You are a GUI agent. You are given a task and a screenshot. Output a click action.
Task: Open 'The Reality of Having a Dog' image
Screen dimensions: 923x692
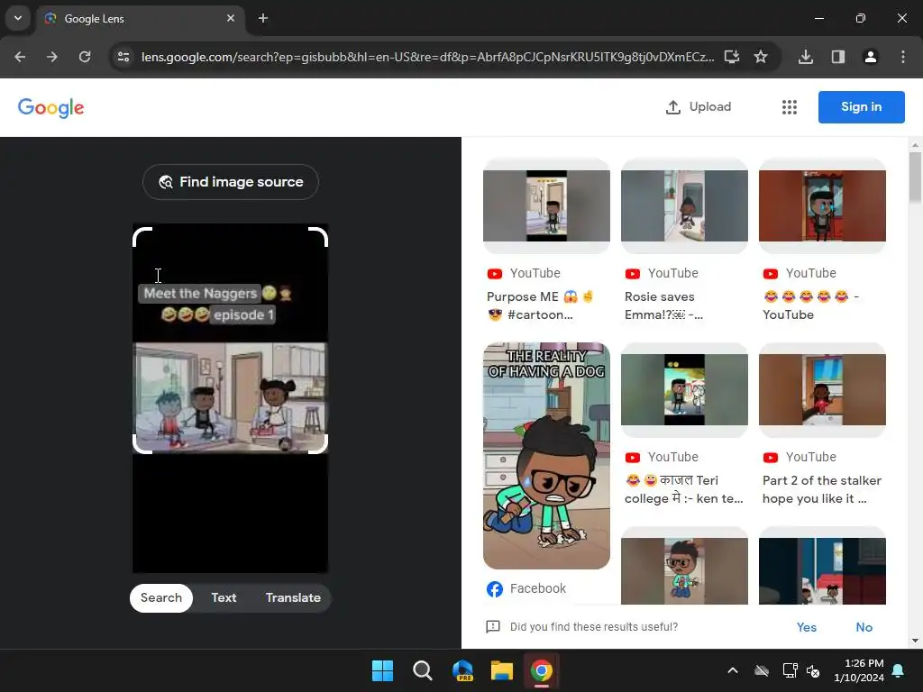click(x=546, y=456)
